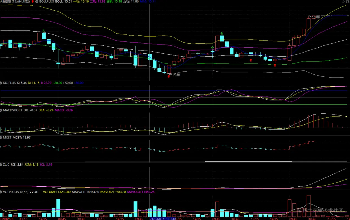Click the tallest hollow red volume bar

click(x=309, y=206)
